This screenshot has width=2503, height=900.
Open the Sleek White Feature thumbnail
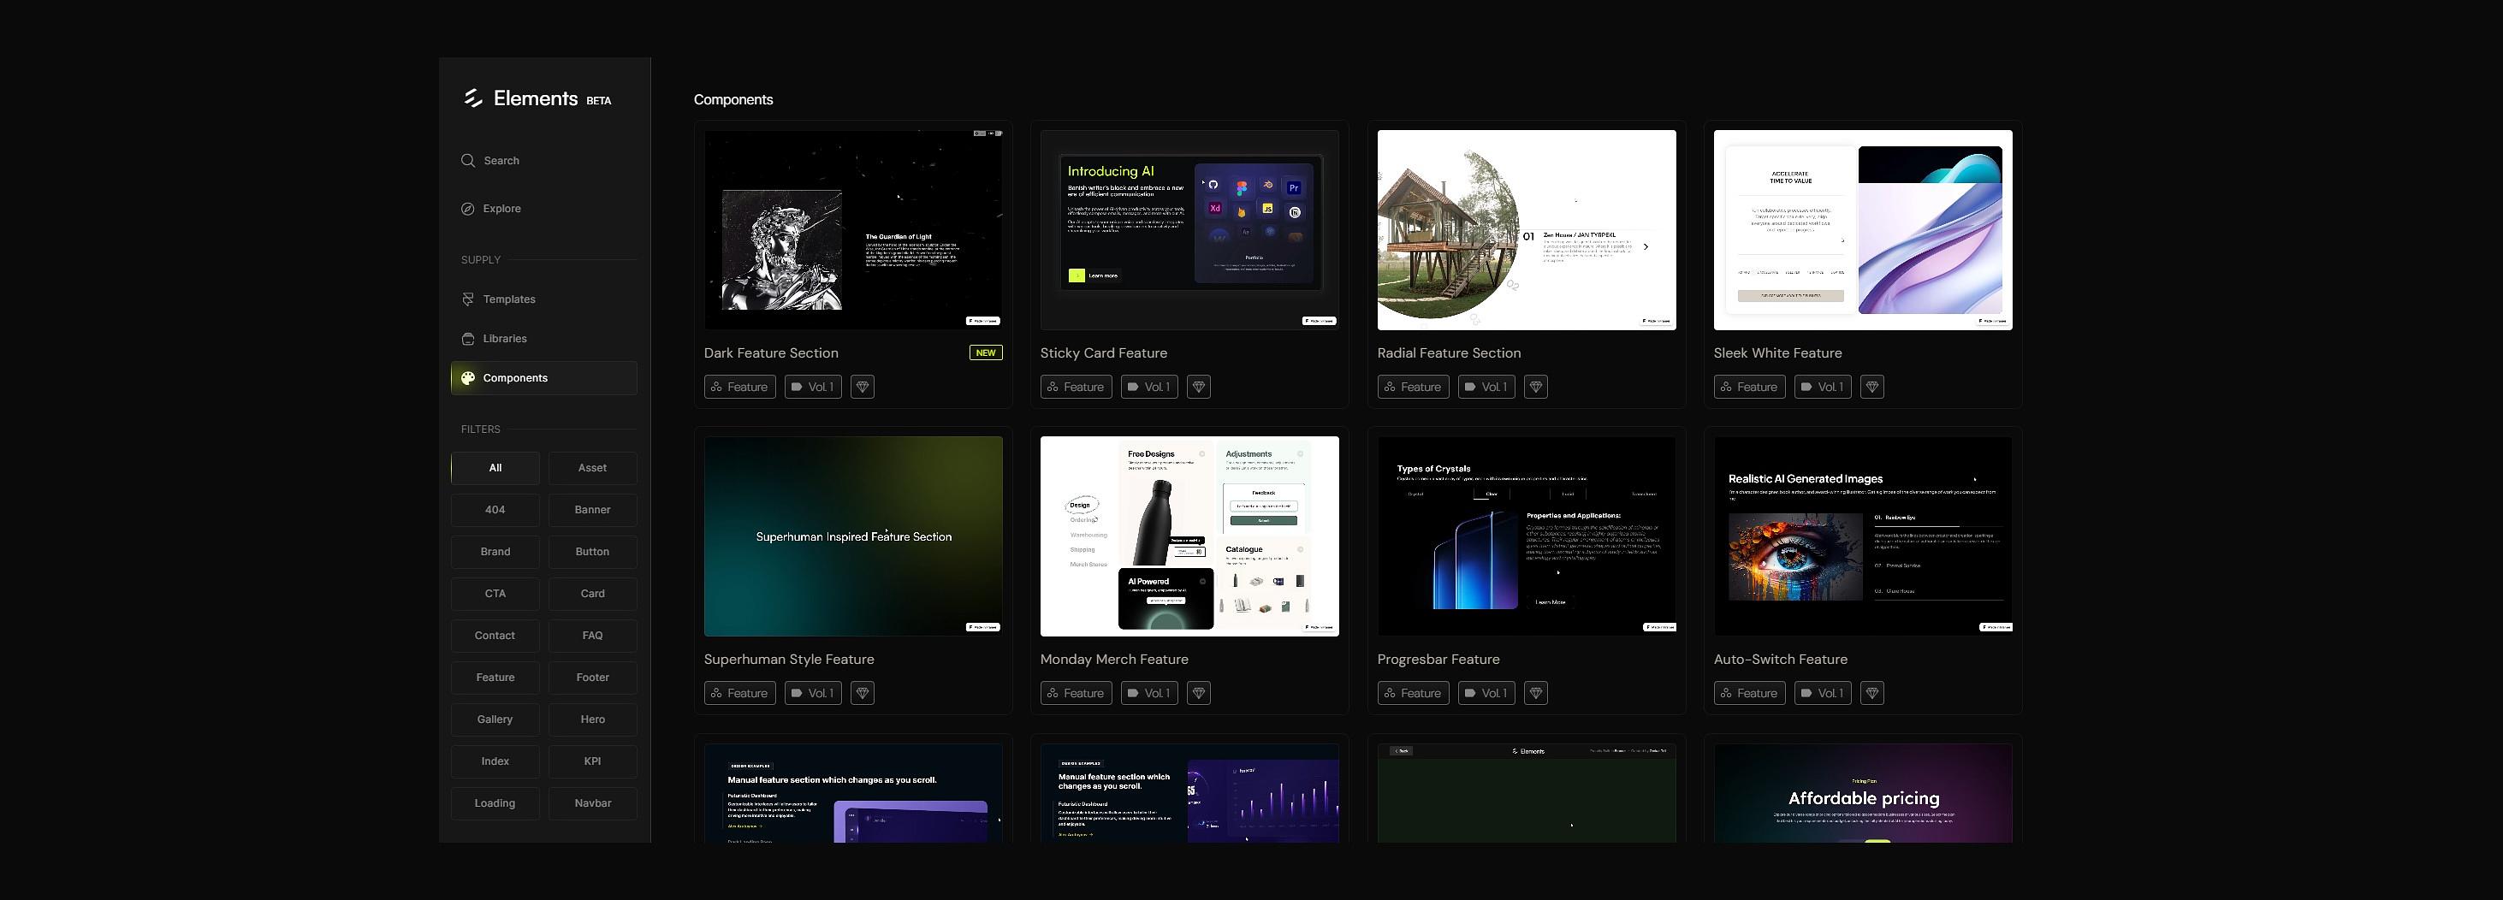point(1863,230)
